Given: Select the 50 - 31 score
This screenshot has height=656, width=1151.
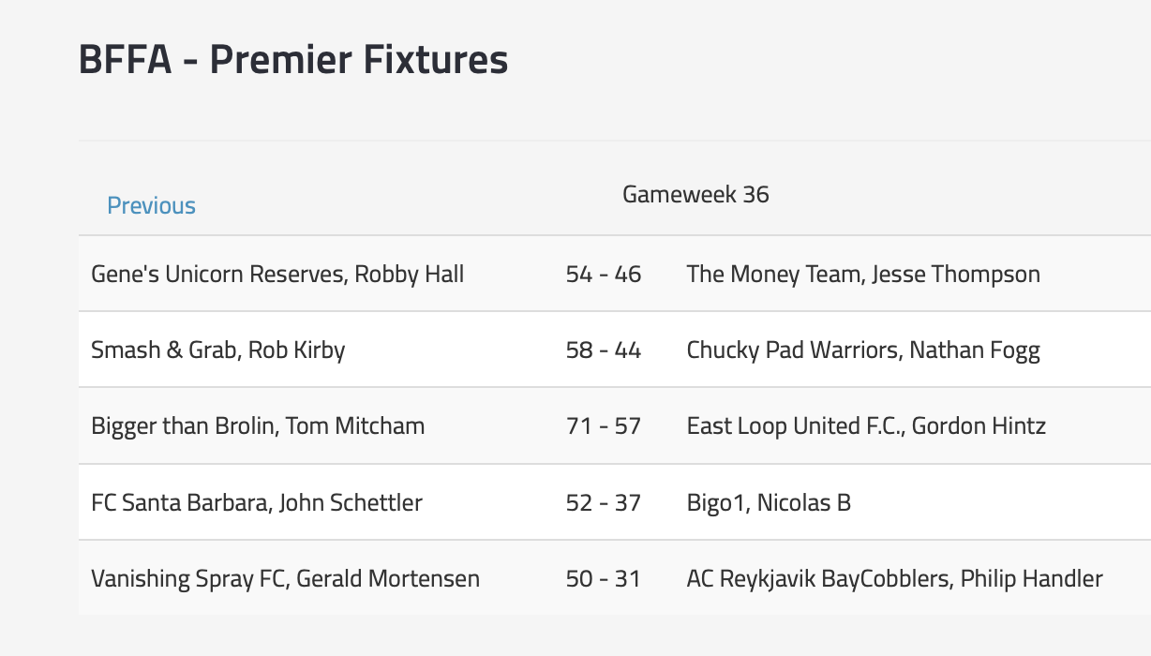Looking at the screenshot, I should point(604,578).
